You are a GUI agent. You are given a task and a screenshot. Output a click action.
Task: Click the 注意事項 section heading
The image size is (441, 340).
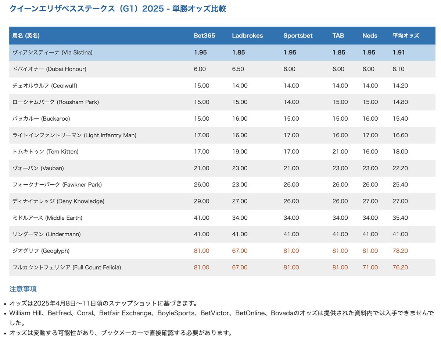[x=23, y=289]
